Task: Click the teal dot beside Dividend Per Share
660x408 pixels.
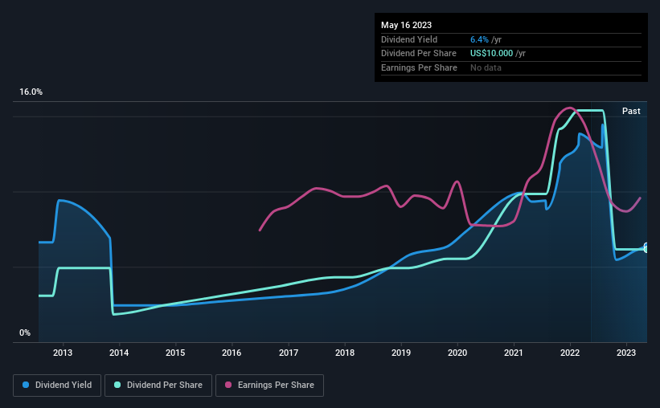Action: click(117, 386)
